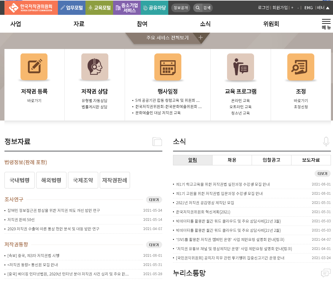The image size is (333, 282).
Task: Open 바로가기 under 저작권 등록
Action: [x=34, y=101]
